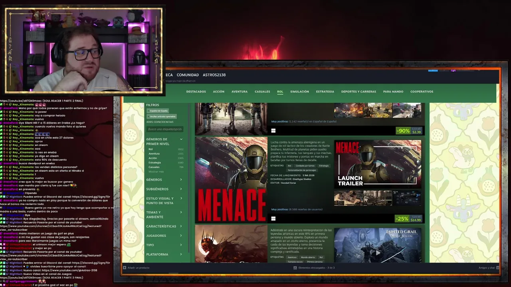Expand the Plataforma filter section

click(164, 254)
